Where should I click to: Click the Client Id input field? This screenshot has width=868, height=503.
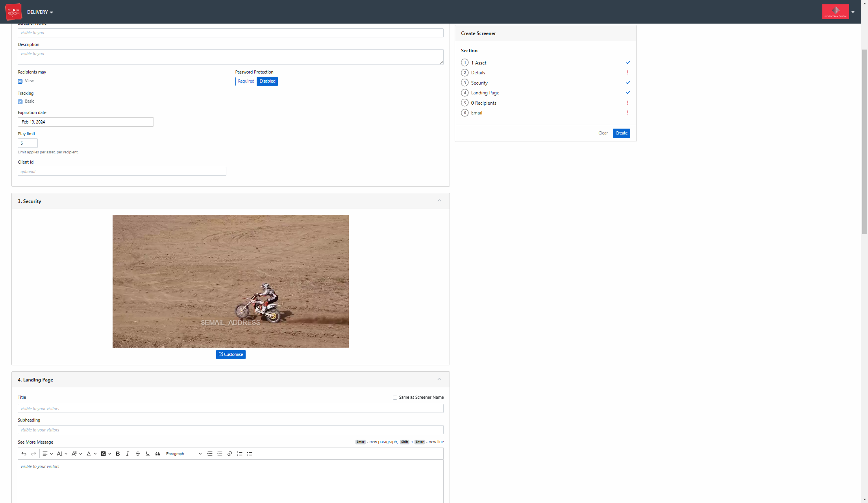pos(122,171)
